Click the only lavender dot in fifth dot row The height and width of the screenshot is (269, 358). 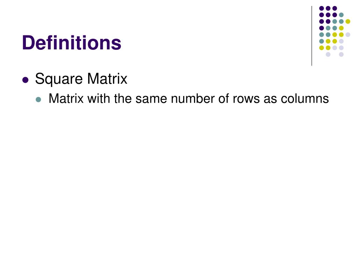coord(348,35)
